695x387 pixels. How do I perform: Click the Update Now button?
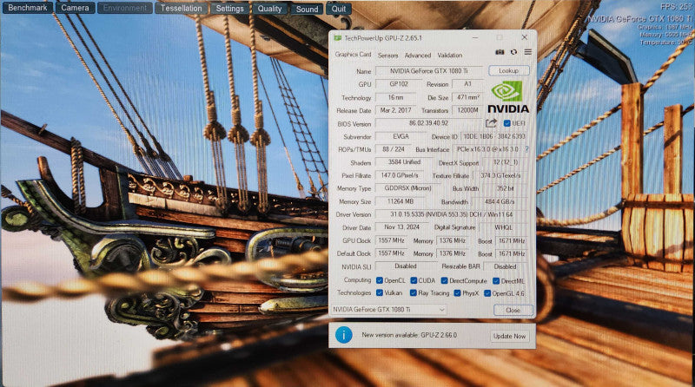click(x=509, y=336)
